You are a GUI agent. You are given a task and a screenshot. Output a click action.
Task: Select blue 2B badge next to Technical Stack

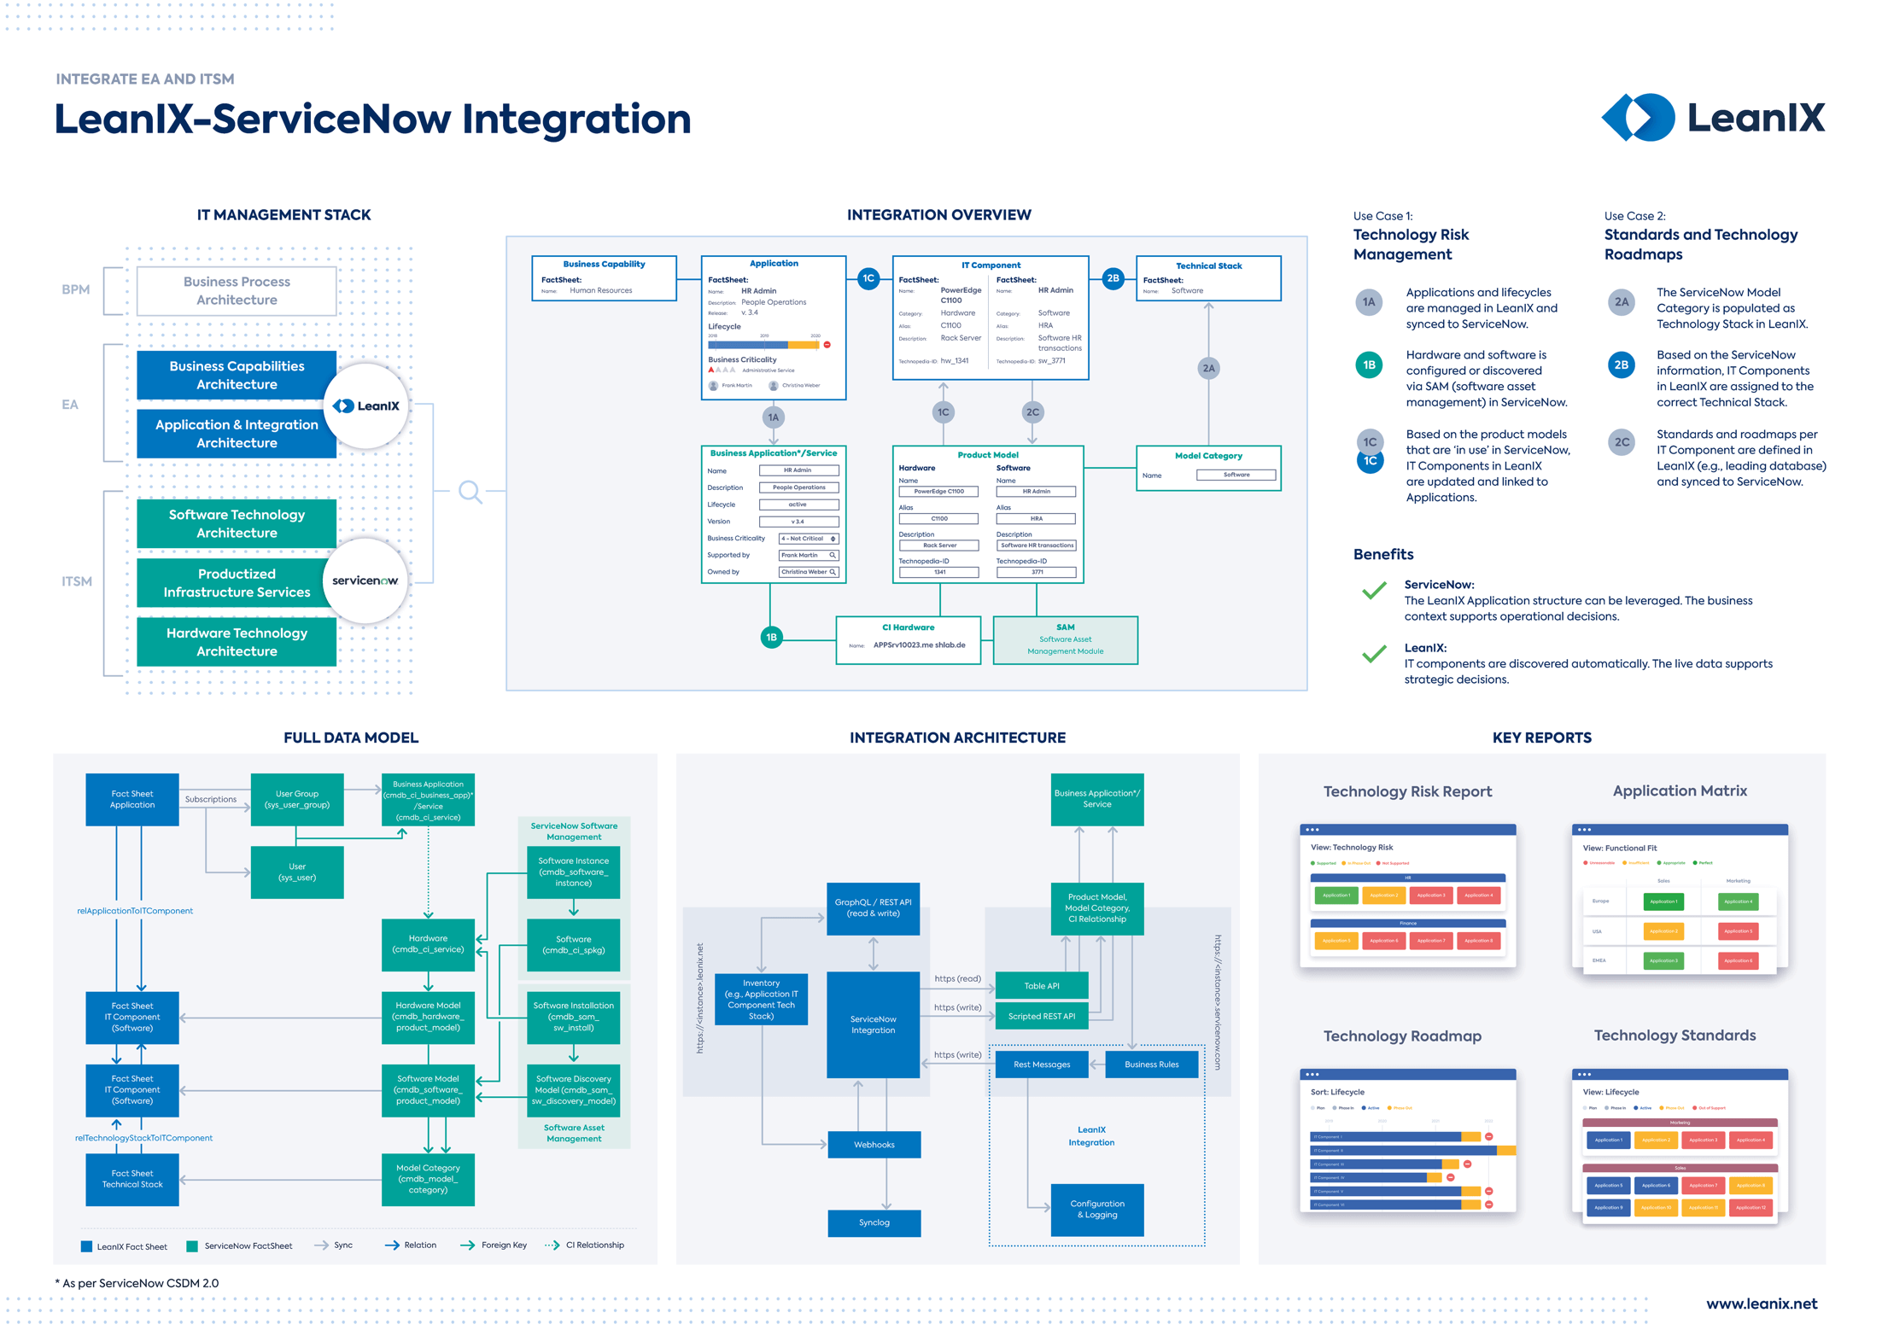coord(1113,278)
